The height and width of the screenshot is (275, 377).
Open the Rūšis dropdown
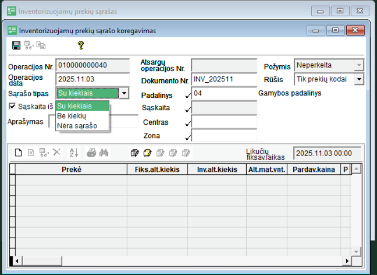pos(358,79)
